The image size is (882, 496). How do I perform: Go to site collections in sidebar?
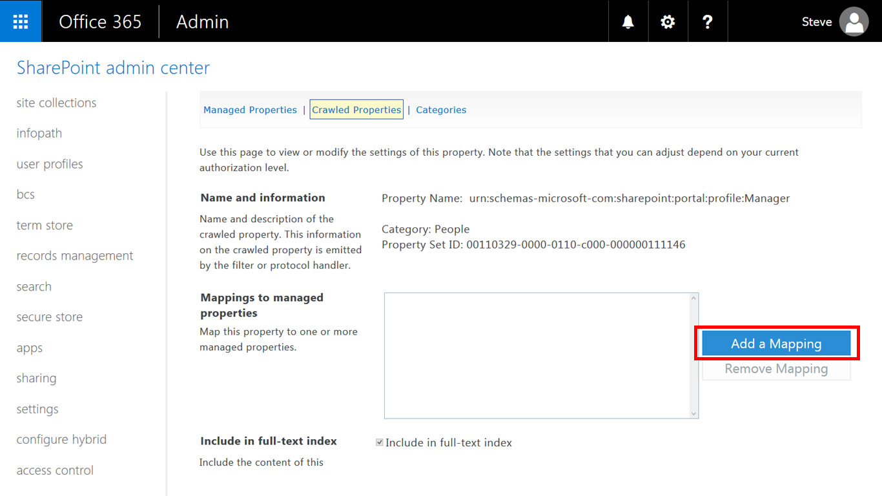[x=56, y=103]
